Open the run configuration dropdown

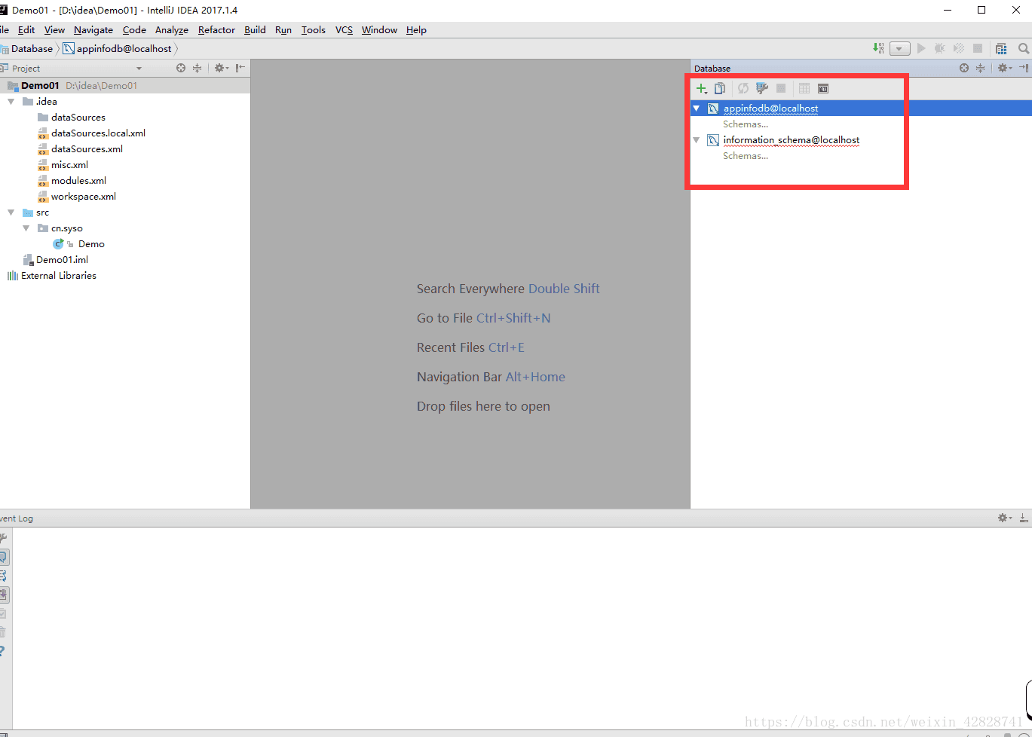[x=899, y=48]
